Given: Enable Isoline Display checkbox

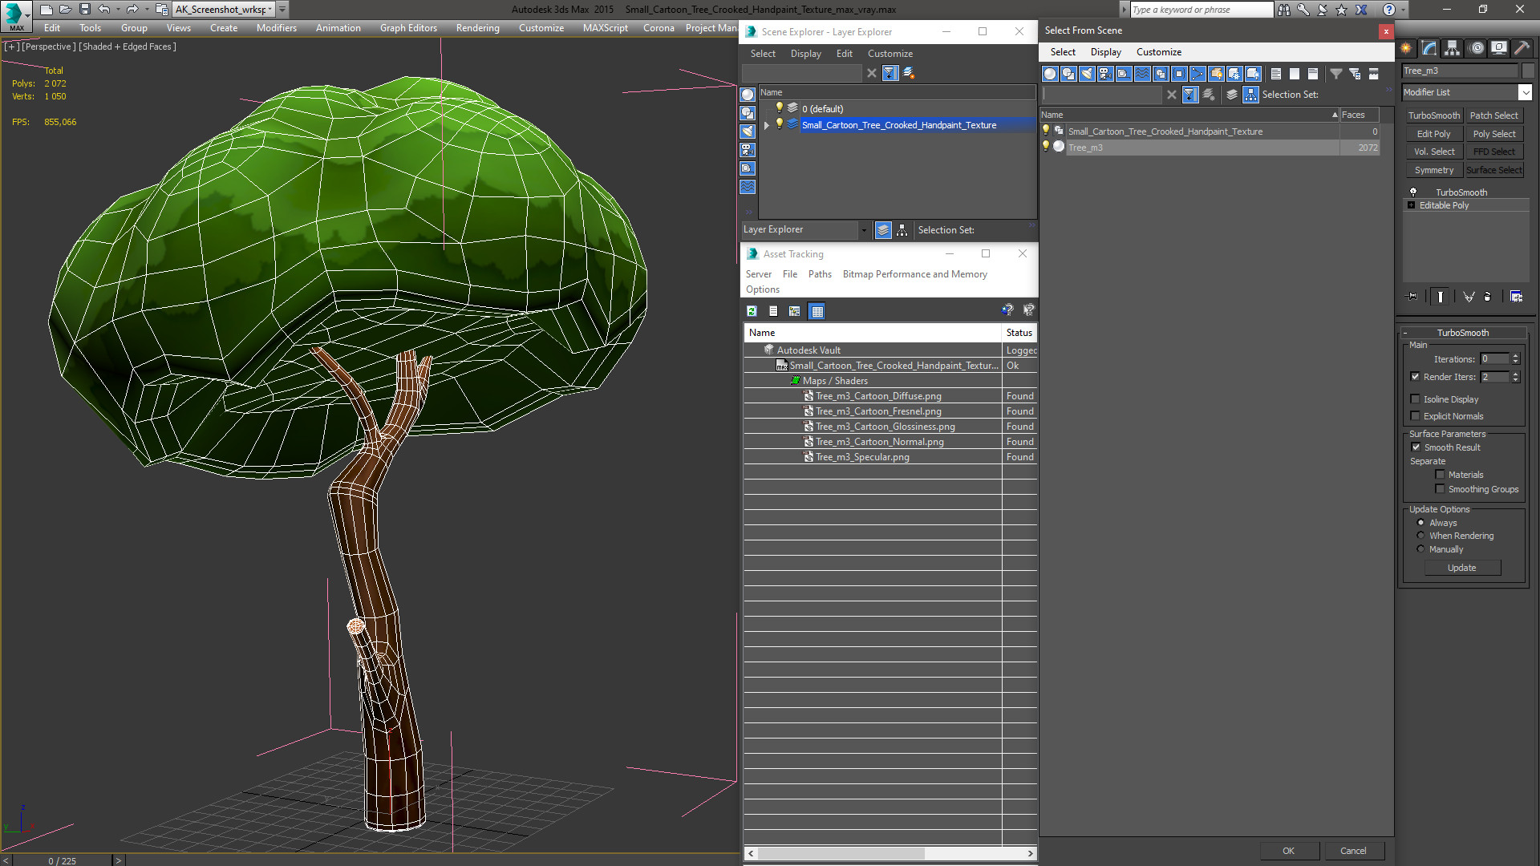Looking at the screenshot, I should click(1416, 399).
